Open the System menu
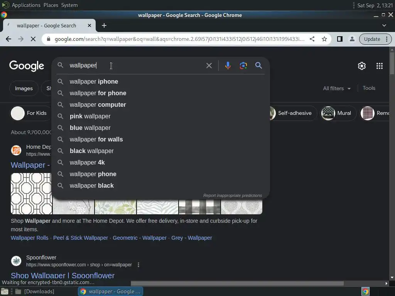This screenshot has height=296, width=395. coord(69,5)
